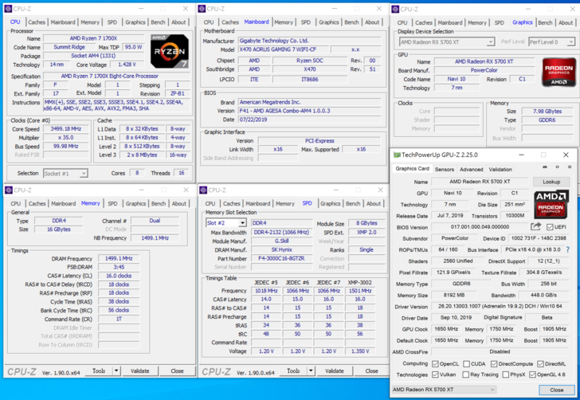
Task: Click the Tools dropdown arrow in SPD window
Action: click(312, 371)
